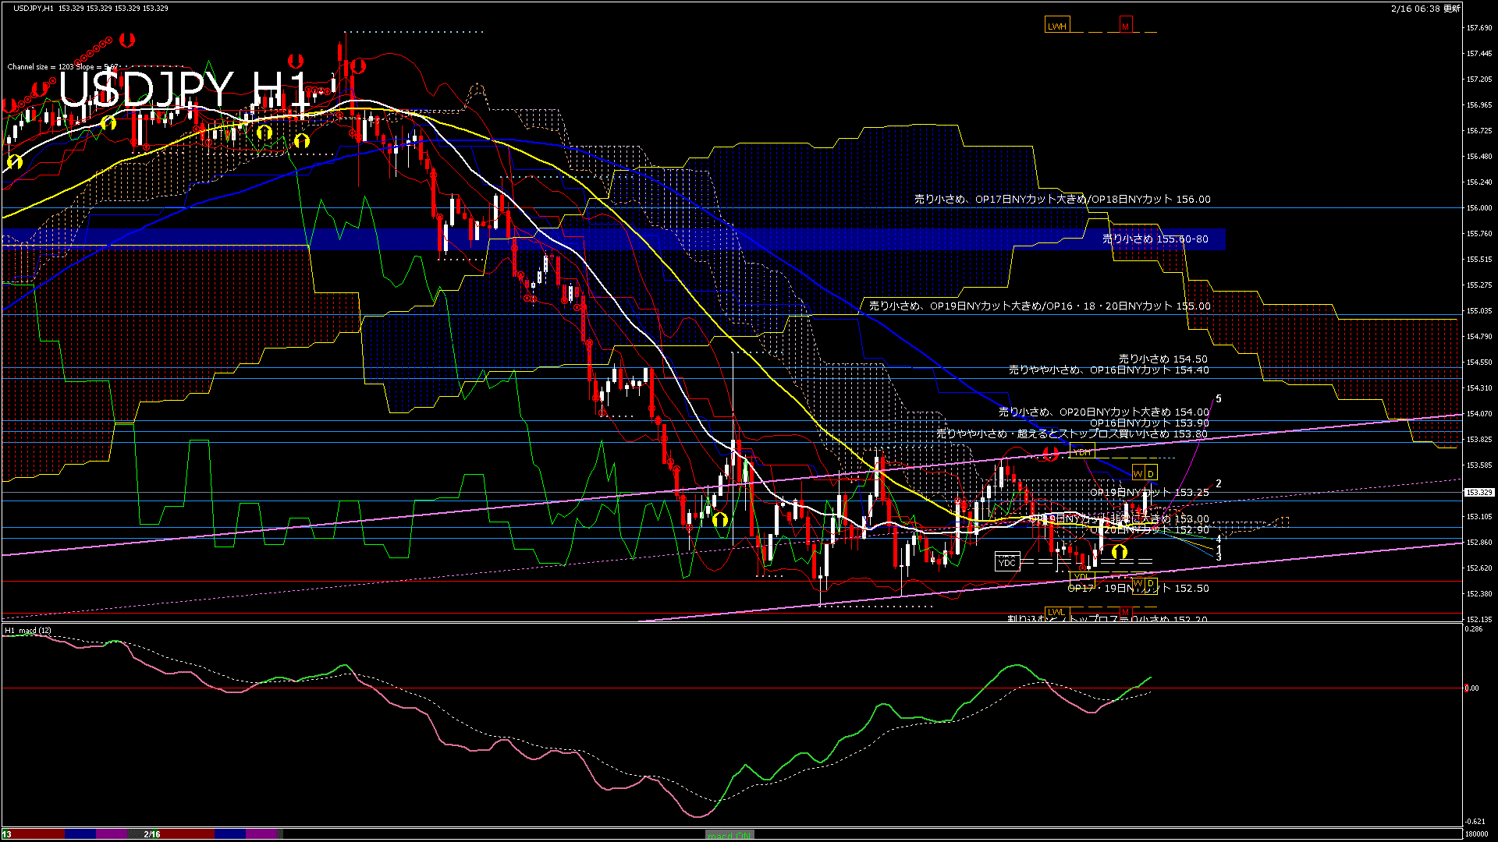
Task: Click the YDH yesterday-high label box
Action: pyautogui.click(x=1082, y=451)
